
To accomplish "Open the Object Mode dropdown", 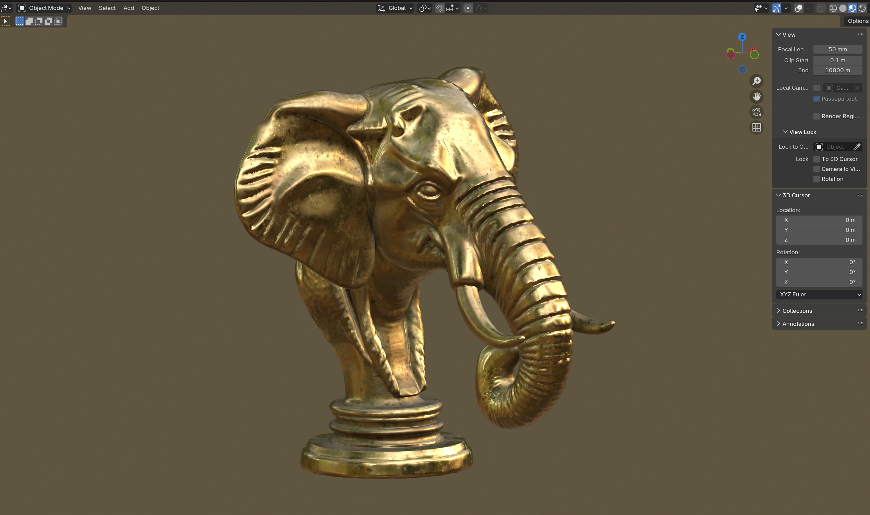I will [45, 8].
